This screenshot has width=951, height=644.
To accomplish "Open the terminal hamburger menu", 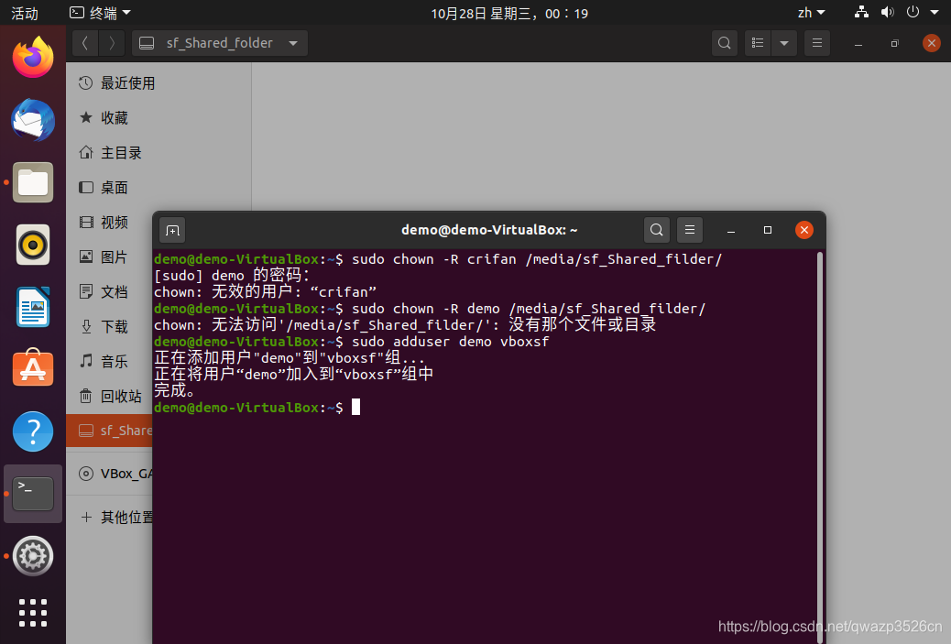I will (690, 230).
